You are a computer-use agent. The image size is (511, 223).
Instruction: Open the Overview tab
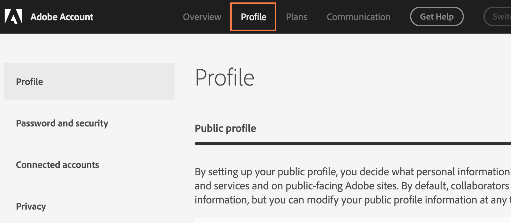tap(202, 17)
